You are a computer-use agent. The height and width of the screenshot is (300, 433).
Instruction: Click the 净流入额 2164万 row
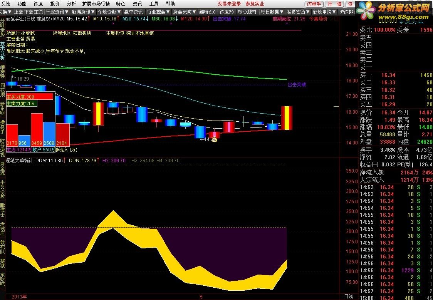[x=396, y=173]
